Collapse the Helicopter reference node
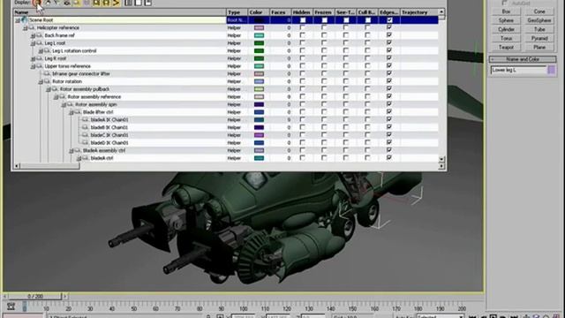 coord(26,27)
